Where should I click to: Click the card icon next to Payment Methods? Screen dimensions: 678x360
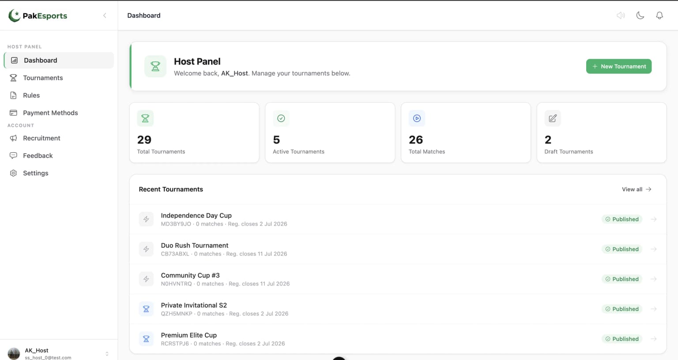[13, 113]
